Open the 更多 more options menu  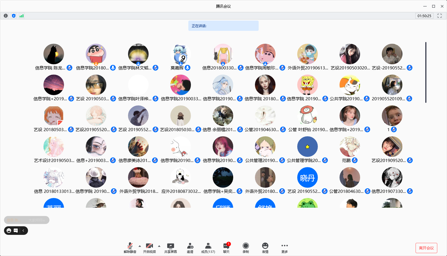pos(285,248)
